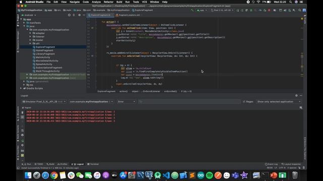Open the Run tool window tab

(x=26, y=164)
